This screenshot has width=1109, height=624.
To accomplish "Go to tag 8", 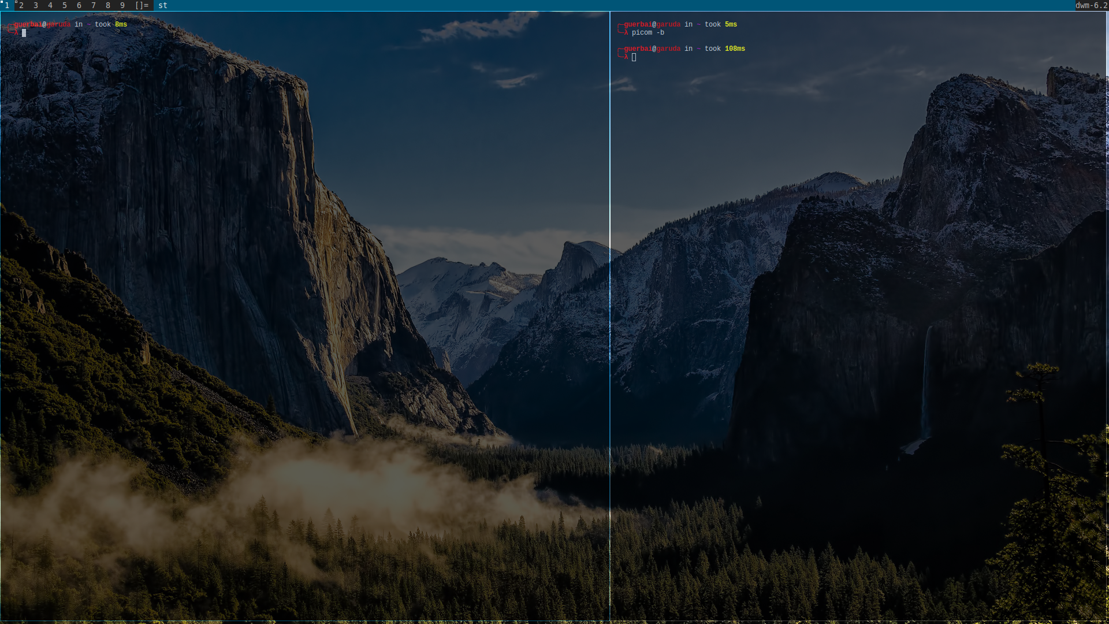I will point(108,5).
